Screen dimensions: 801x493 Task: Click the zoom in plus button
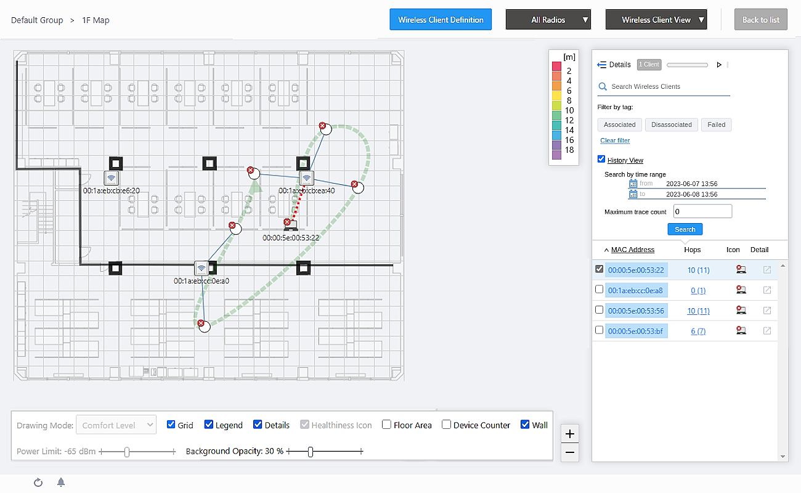pyautogui.click(x=570, y=434)
